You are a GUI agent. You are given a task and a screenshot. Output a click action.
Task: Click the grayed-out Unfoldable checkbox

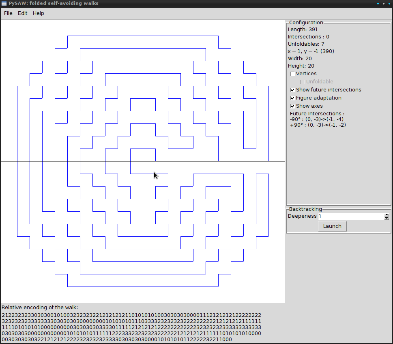tap(303, 82)
